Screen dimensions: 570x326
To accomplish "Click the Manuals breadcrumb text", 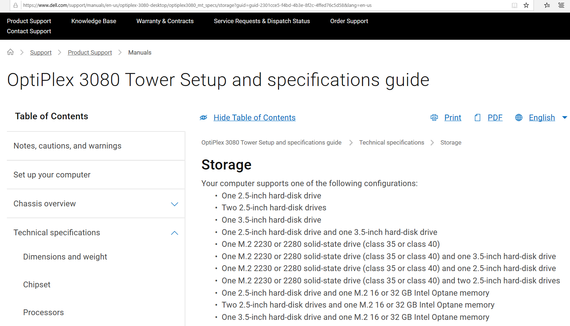I will point(140,52).
